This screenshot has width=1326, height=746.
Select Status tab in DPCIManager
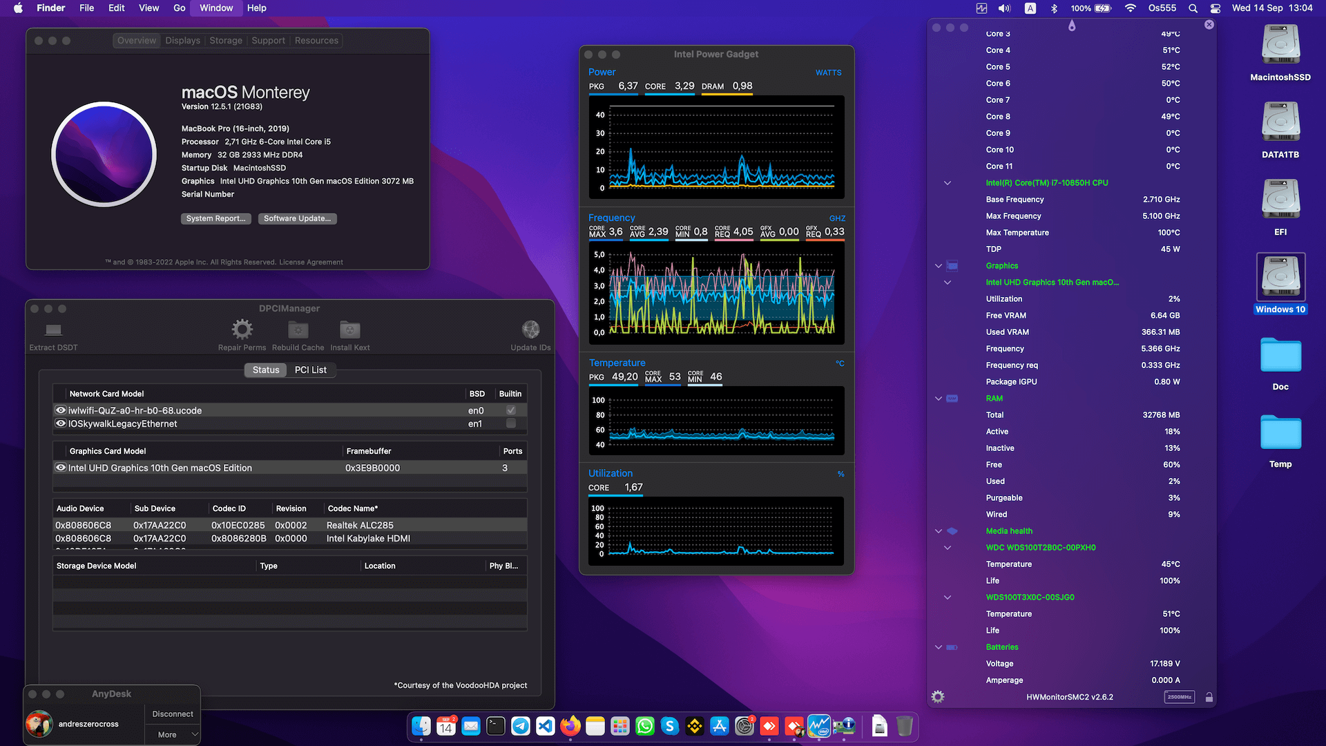point(266,370)
